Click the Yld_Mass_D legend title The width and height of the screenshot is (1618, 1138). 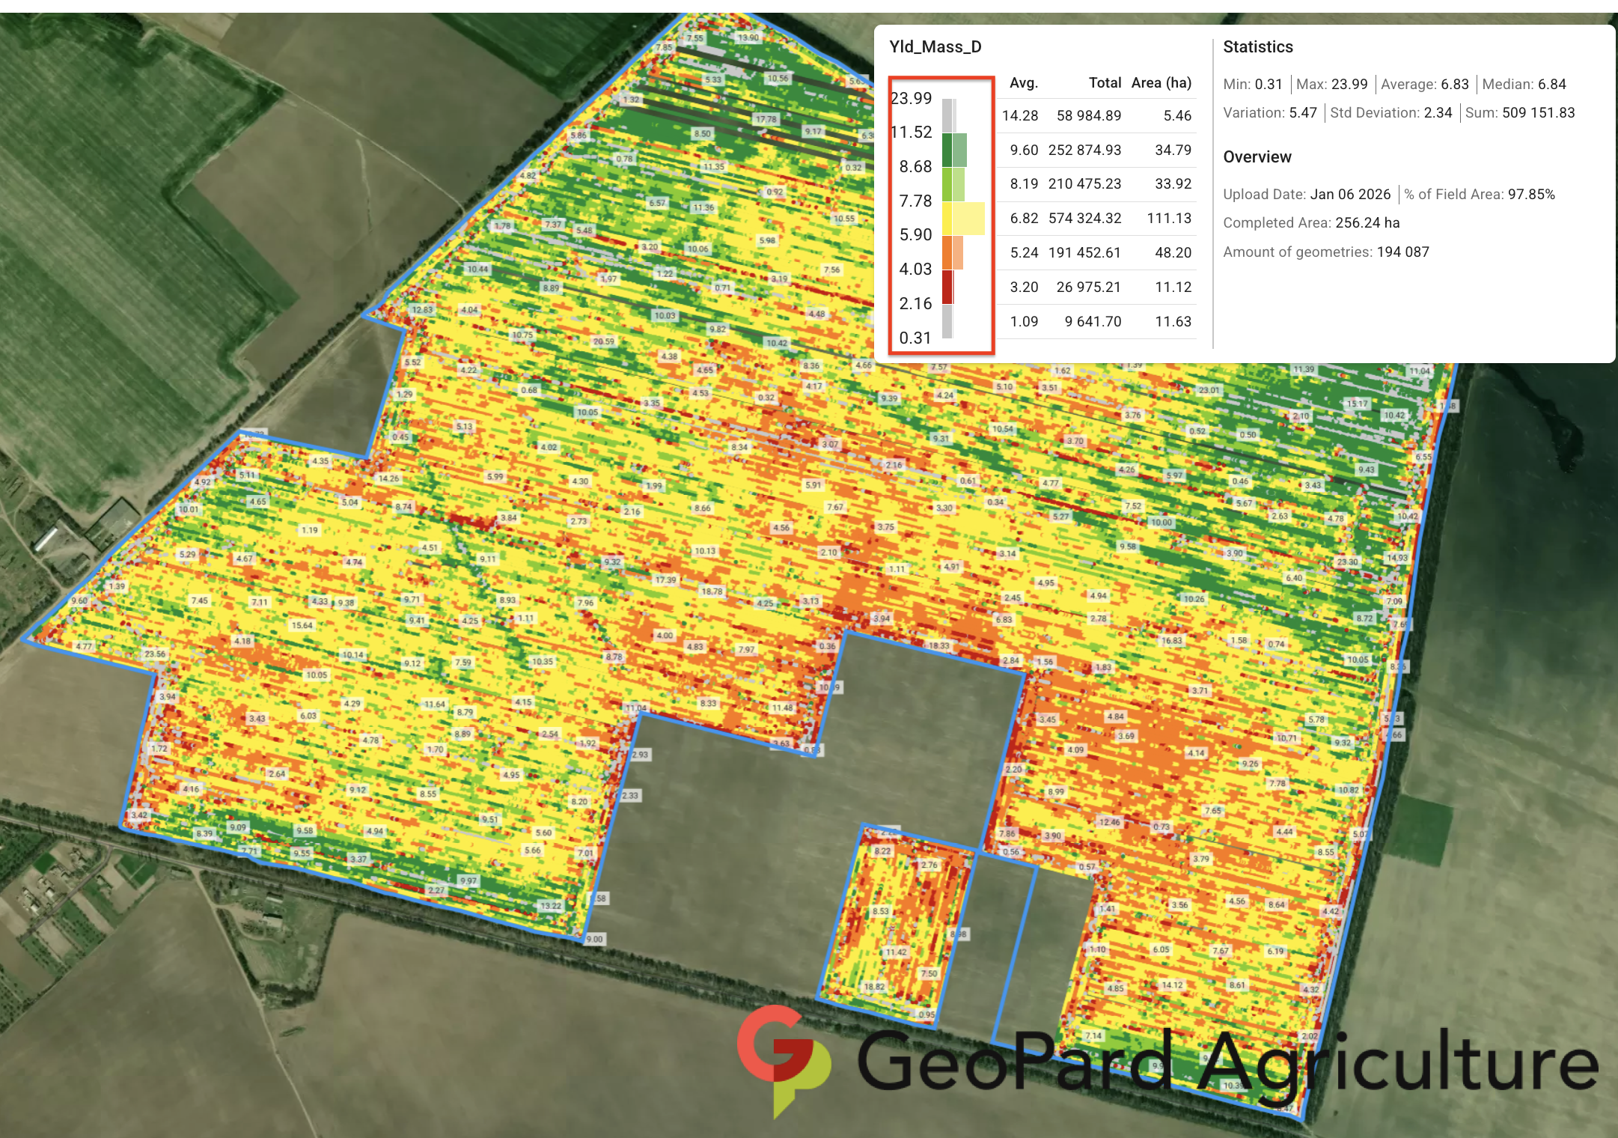[x=935, y=47]
